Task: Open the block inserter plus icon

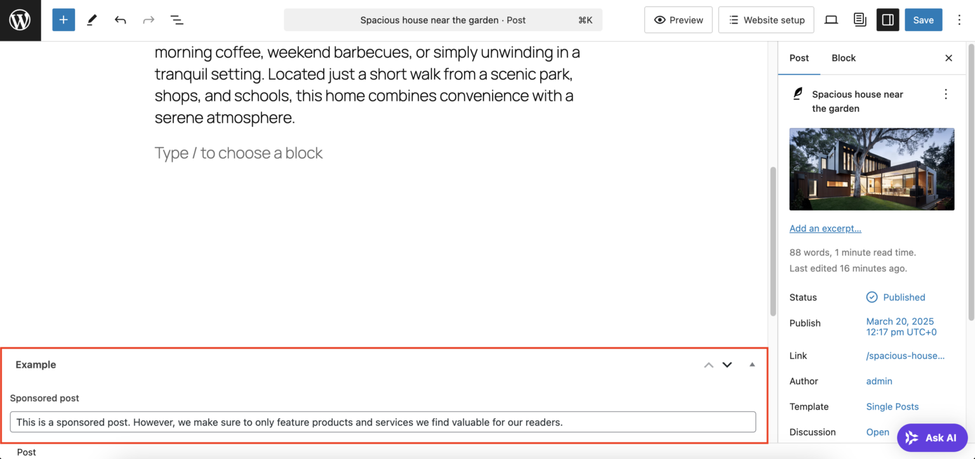Action: tap(63, 20)
